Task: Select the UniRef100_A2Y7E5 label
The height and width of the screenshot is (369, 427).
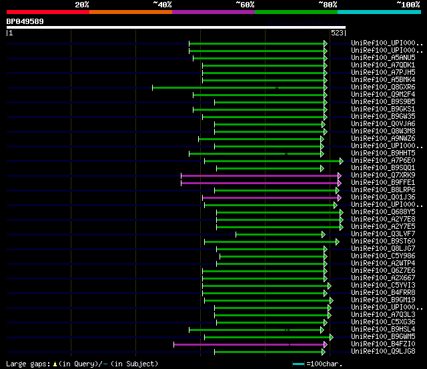Action: [x=383, y=227]
